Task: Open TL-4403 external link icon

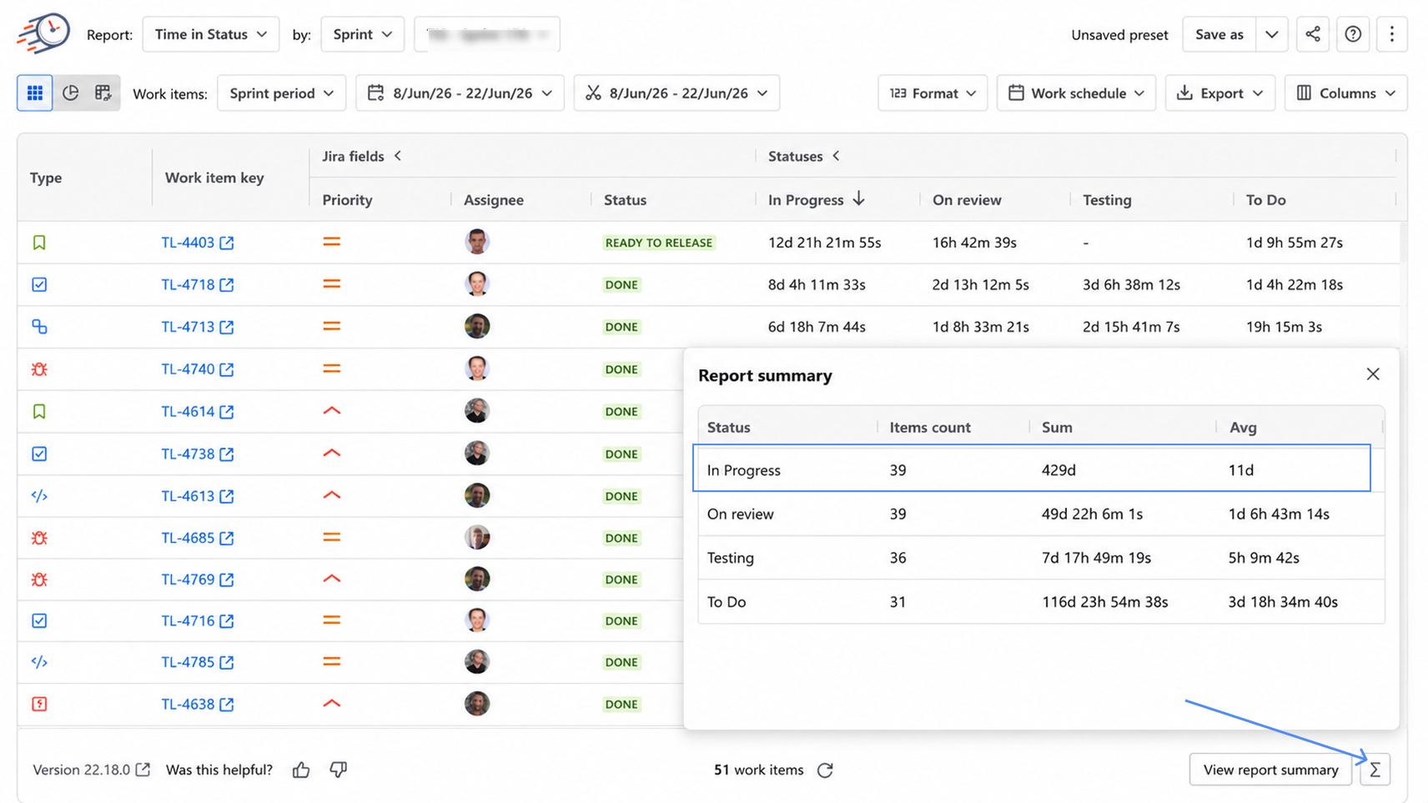Action: click(x=227, y=243)
